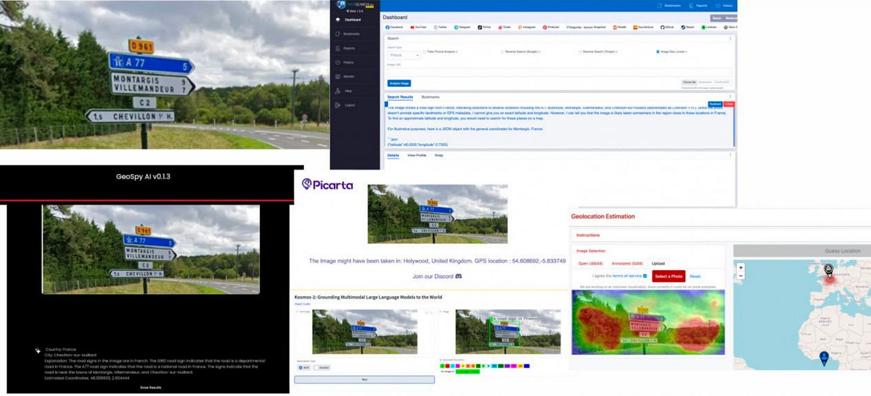The image size is (871, 396).
Task: Click the red Clear button in results
Action: (729, 104)
